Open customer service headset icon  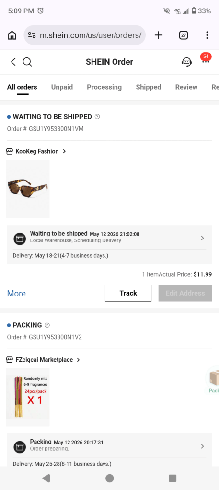point(187,62)
